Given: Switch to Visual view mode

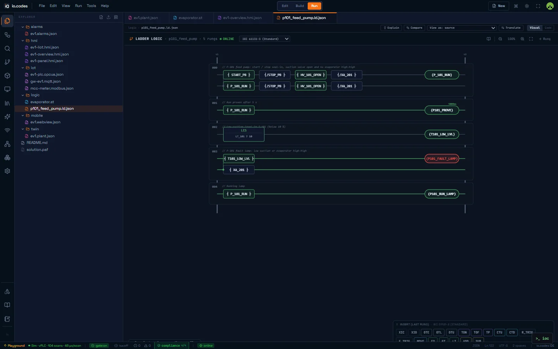Looking at the screenshot, I should click(535, 28).
